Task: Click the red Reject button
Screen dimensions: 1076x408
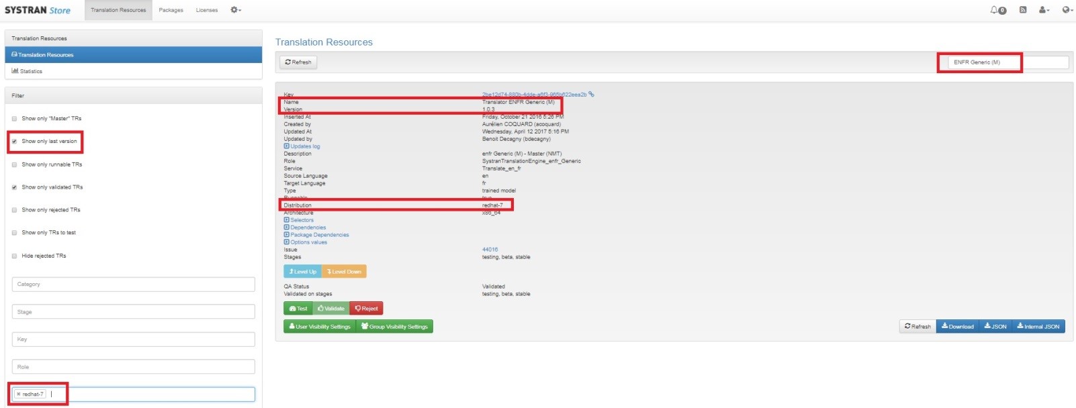Action: 366,309
